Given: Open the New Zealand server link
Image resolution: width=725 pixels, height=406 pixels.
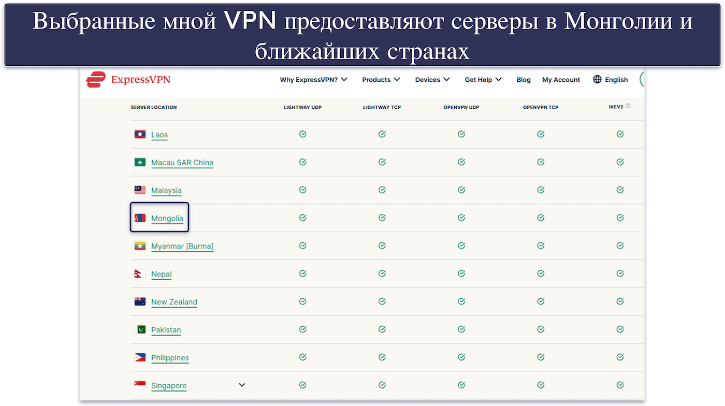Looking at the screenshot, I should (174, 302).
